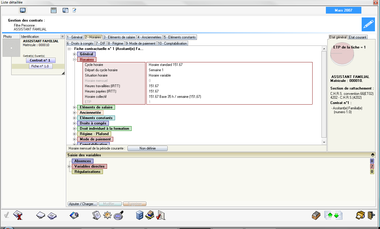
Task: Expand the Mode de paiement tree node
Action: (x=75, y=139)
